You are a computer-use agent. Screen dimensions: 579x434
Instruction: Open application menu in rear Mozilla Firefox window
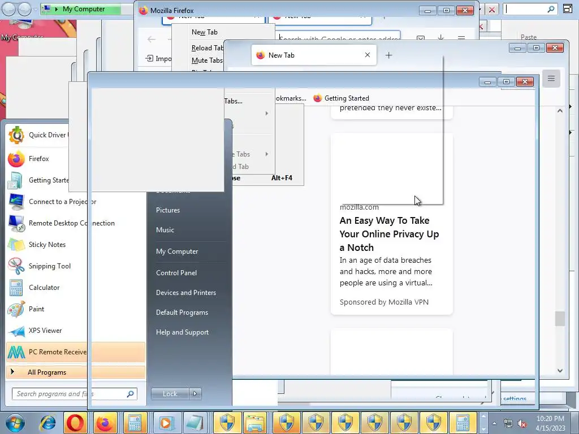pos(461,38)
